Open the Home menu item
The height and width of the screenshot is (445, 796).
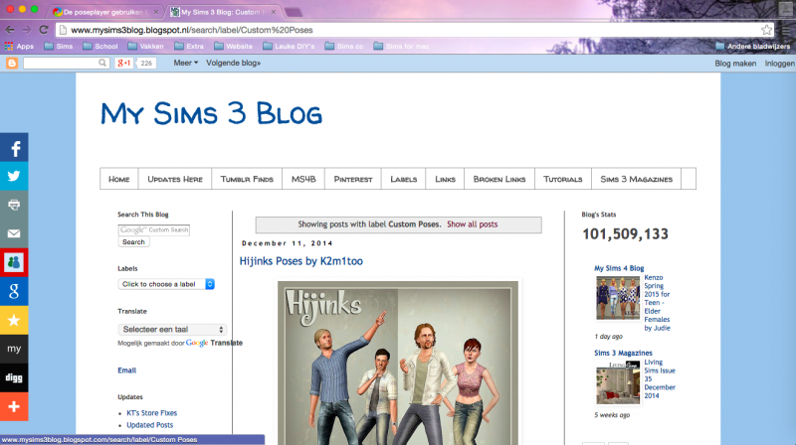pyautogui.click(x=118, y=179)
